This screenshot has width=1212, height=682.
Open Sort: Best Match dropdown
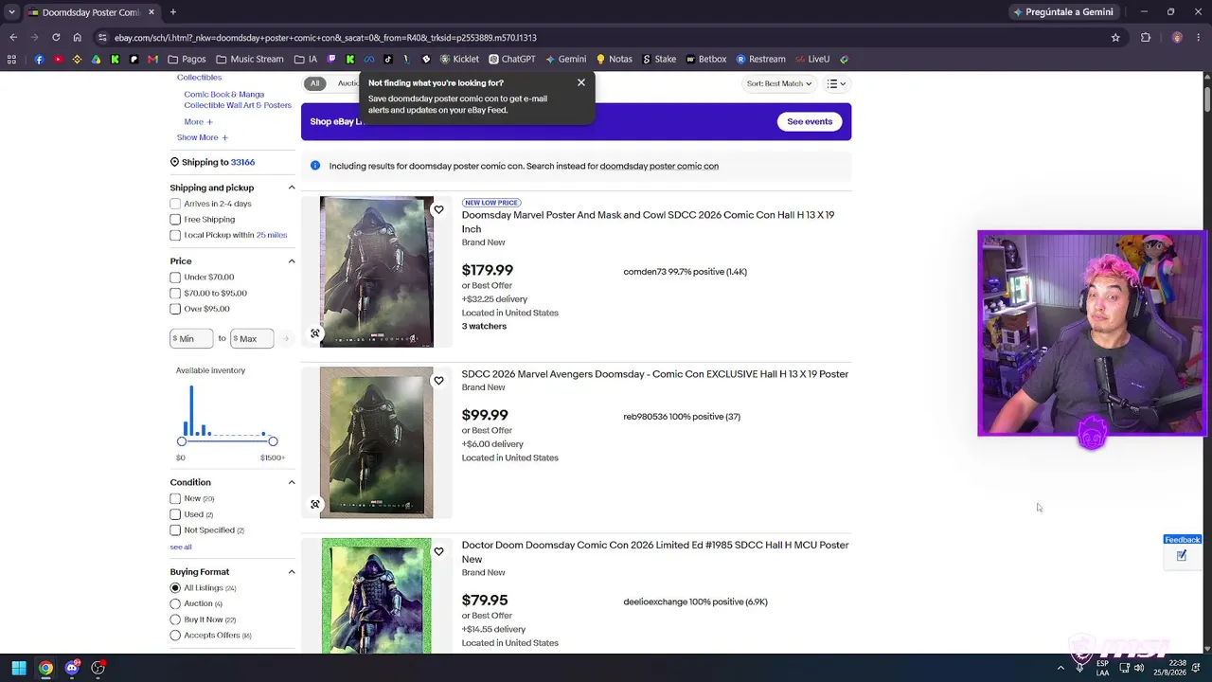779,83
